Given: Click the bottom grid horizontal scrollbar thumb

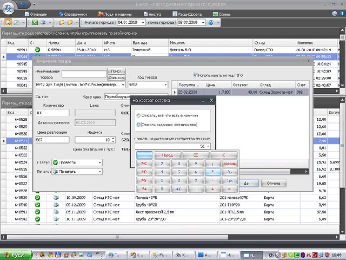Looking at the screenshot, I should [117, 237].
